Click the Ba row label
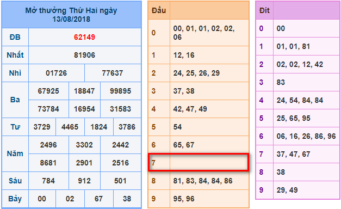This screenshot has width=341, height=209. pos(15,100)
